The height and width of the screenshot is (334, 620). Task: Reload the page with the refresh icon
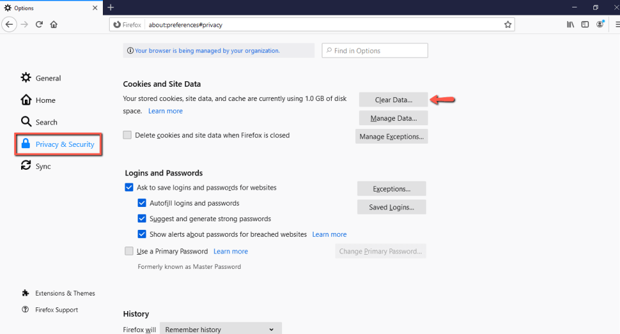(38, 25)
